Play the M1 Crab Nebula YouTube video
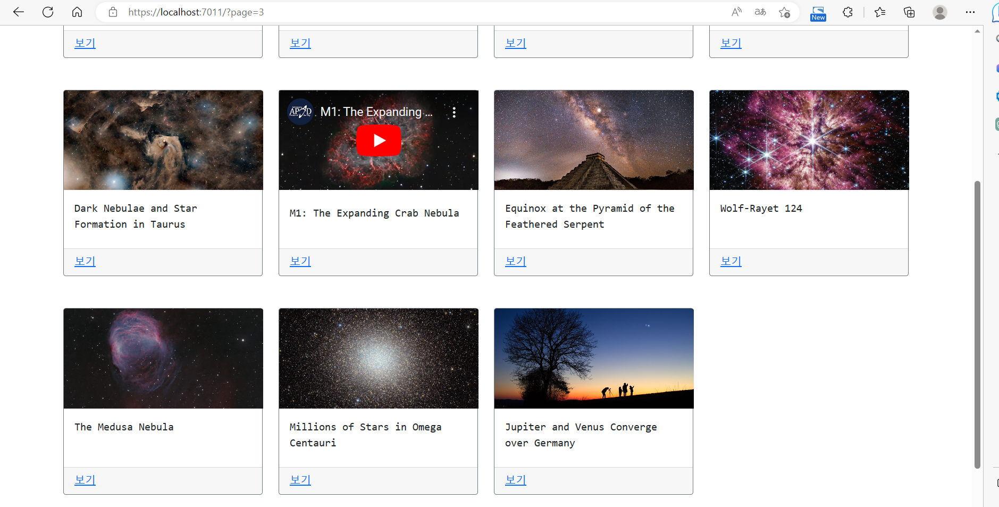Image resolution: width=999 pixels, height=507 pixels. [x=379, y=140]
